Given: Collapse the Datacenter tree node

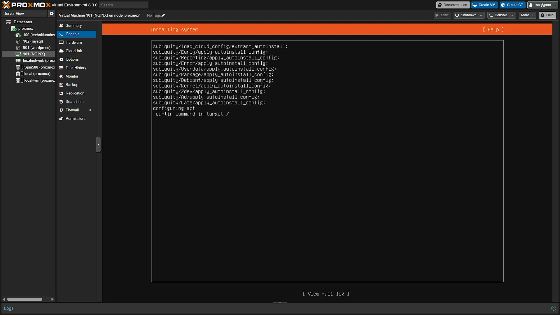Looking at the screenshot, I should 4,22.
